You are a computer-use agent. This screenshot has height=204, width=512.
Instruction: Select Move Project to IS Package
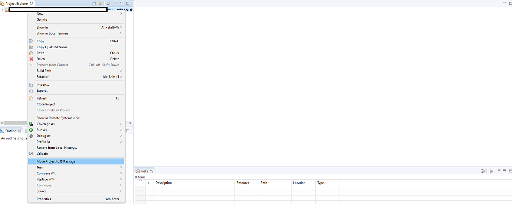pos(76,161)
